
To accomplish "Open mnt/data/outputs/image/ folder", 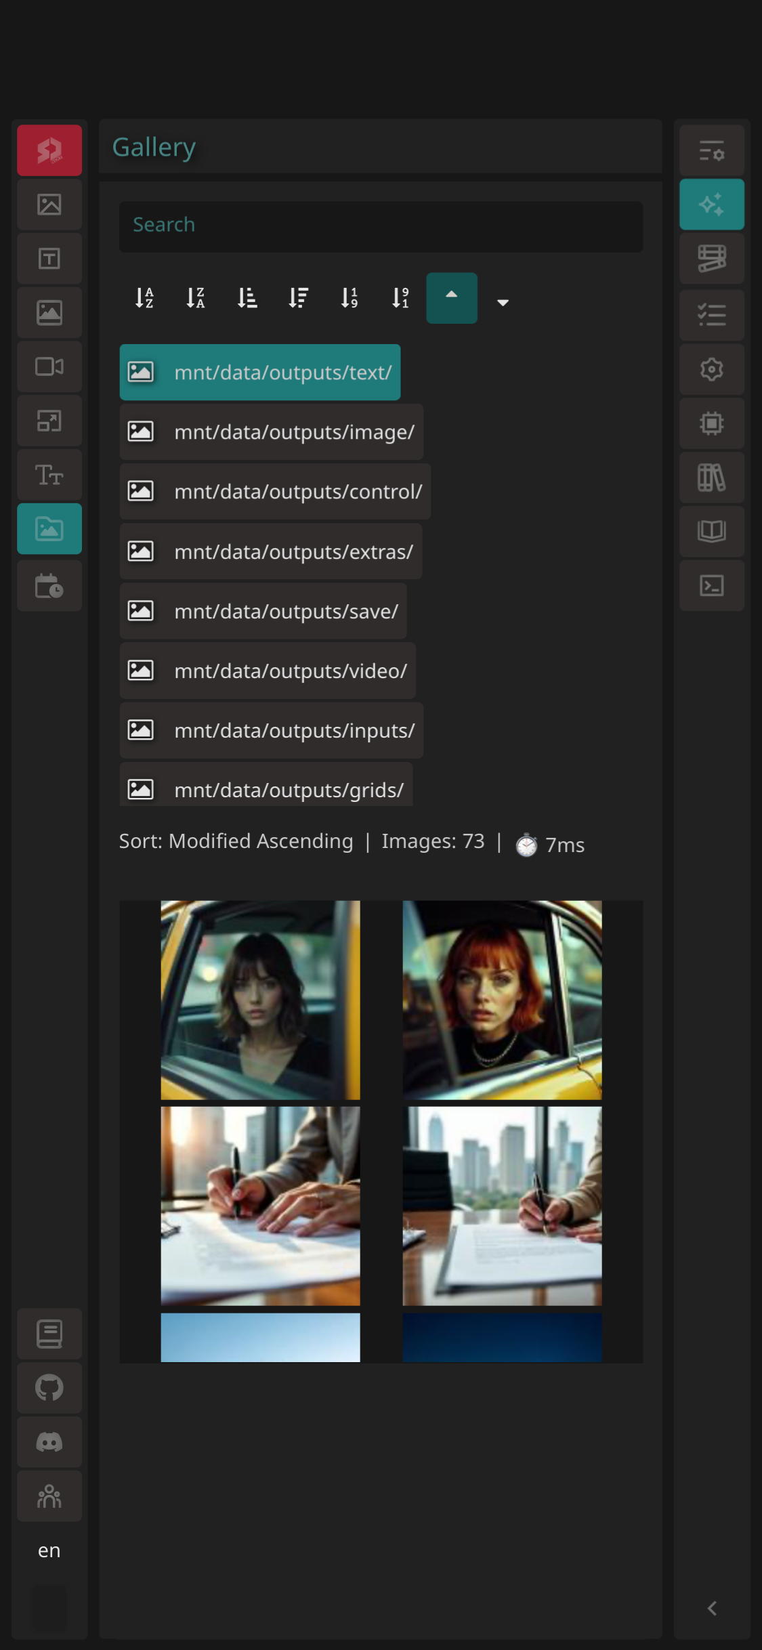I will 271,432.
